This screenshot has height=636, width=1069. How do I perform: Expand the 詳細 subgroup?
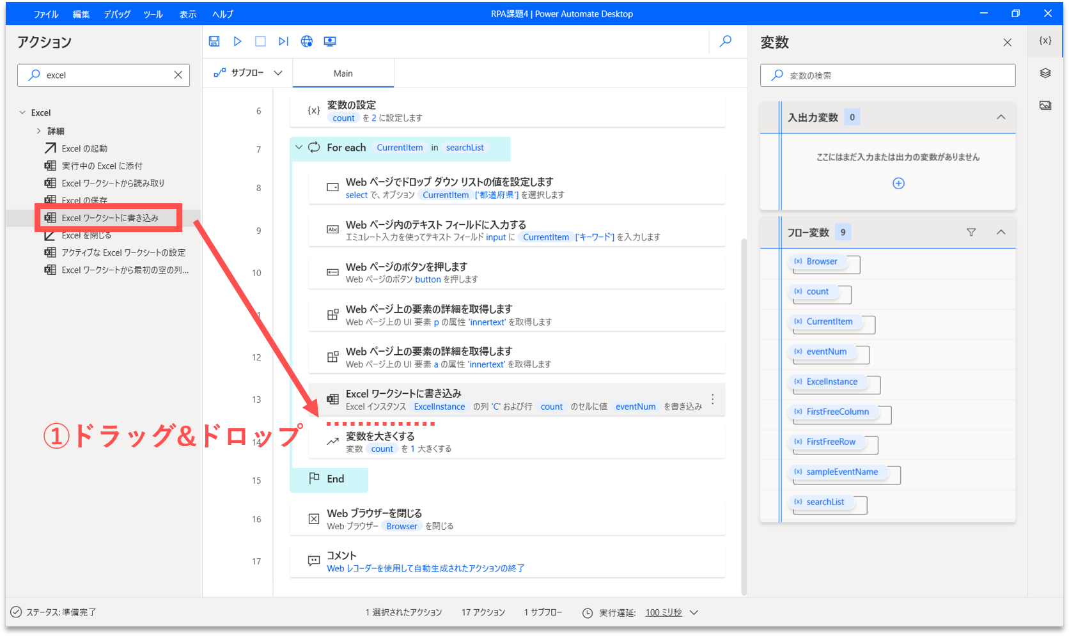click(x=39, y=131)
